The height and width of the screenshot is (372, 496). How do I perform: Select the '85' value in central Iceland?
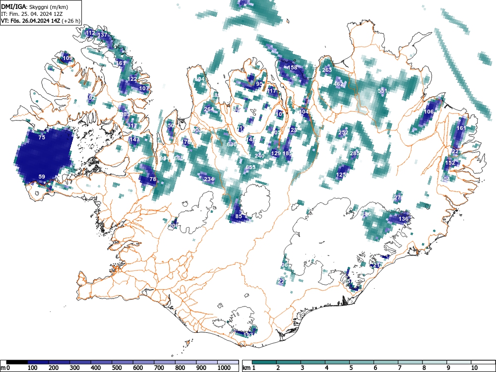coord(239,216)
